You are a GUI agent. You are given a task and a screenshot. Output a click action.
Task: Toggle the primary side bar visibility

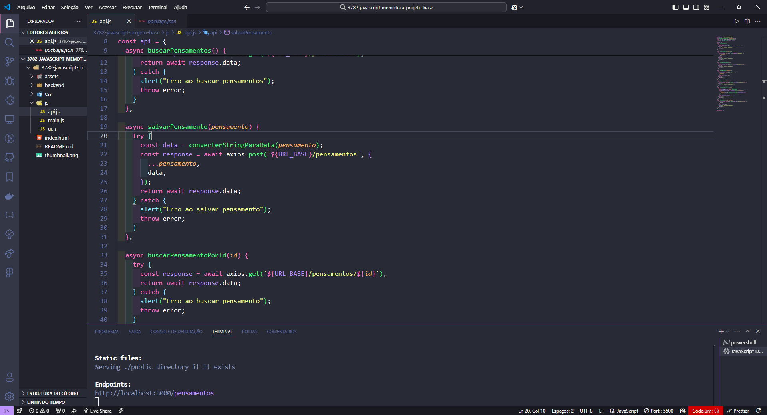(x=676, y=7)
